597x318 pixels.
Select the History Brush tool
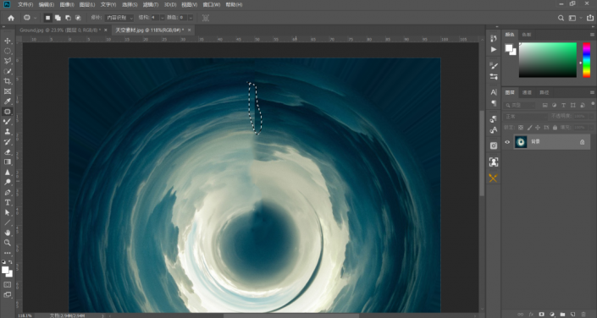[x=8, y=141]
